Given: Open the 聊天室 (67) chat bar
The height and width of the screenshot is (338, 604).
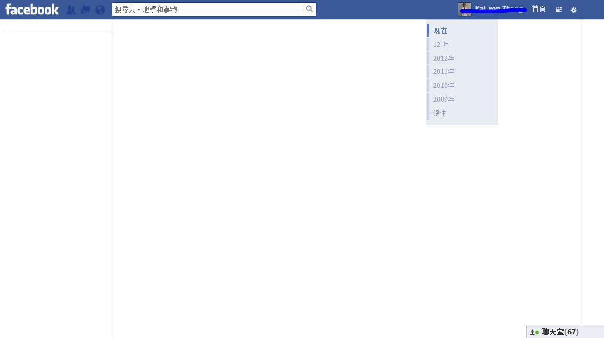Looking at the screenshot, I should pos(565,332).
